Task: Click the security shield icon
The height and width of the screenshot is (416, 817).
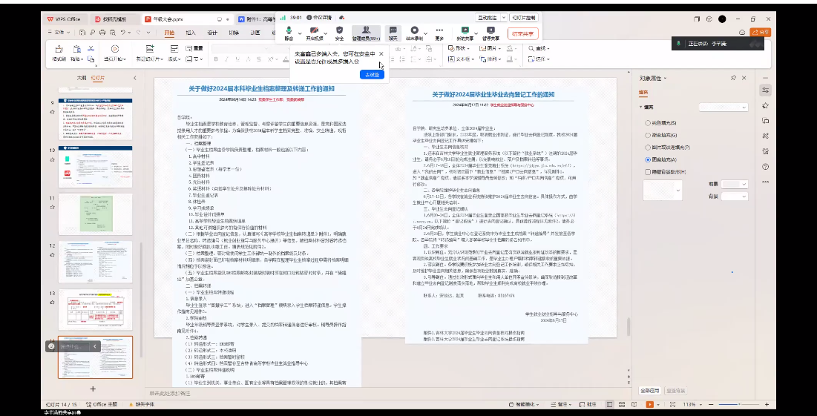Action: pos(339,33)
